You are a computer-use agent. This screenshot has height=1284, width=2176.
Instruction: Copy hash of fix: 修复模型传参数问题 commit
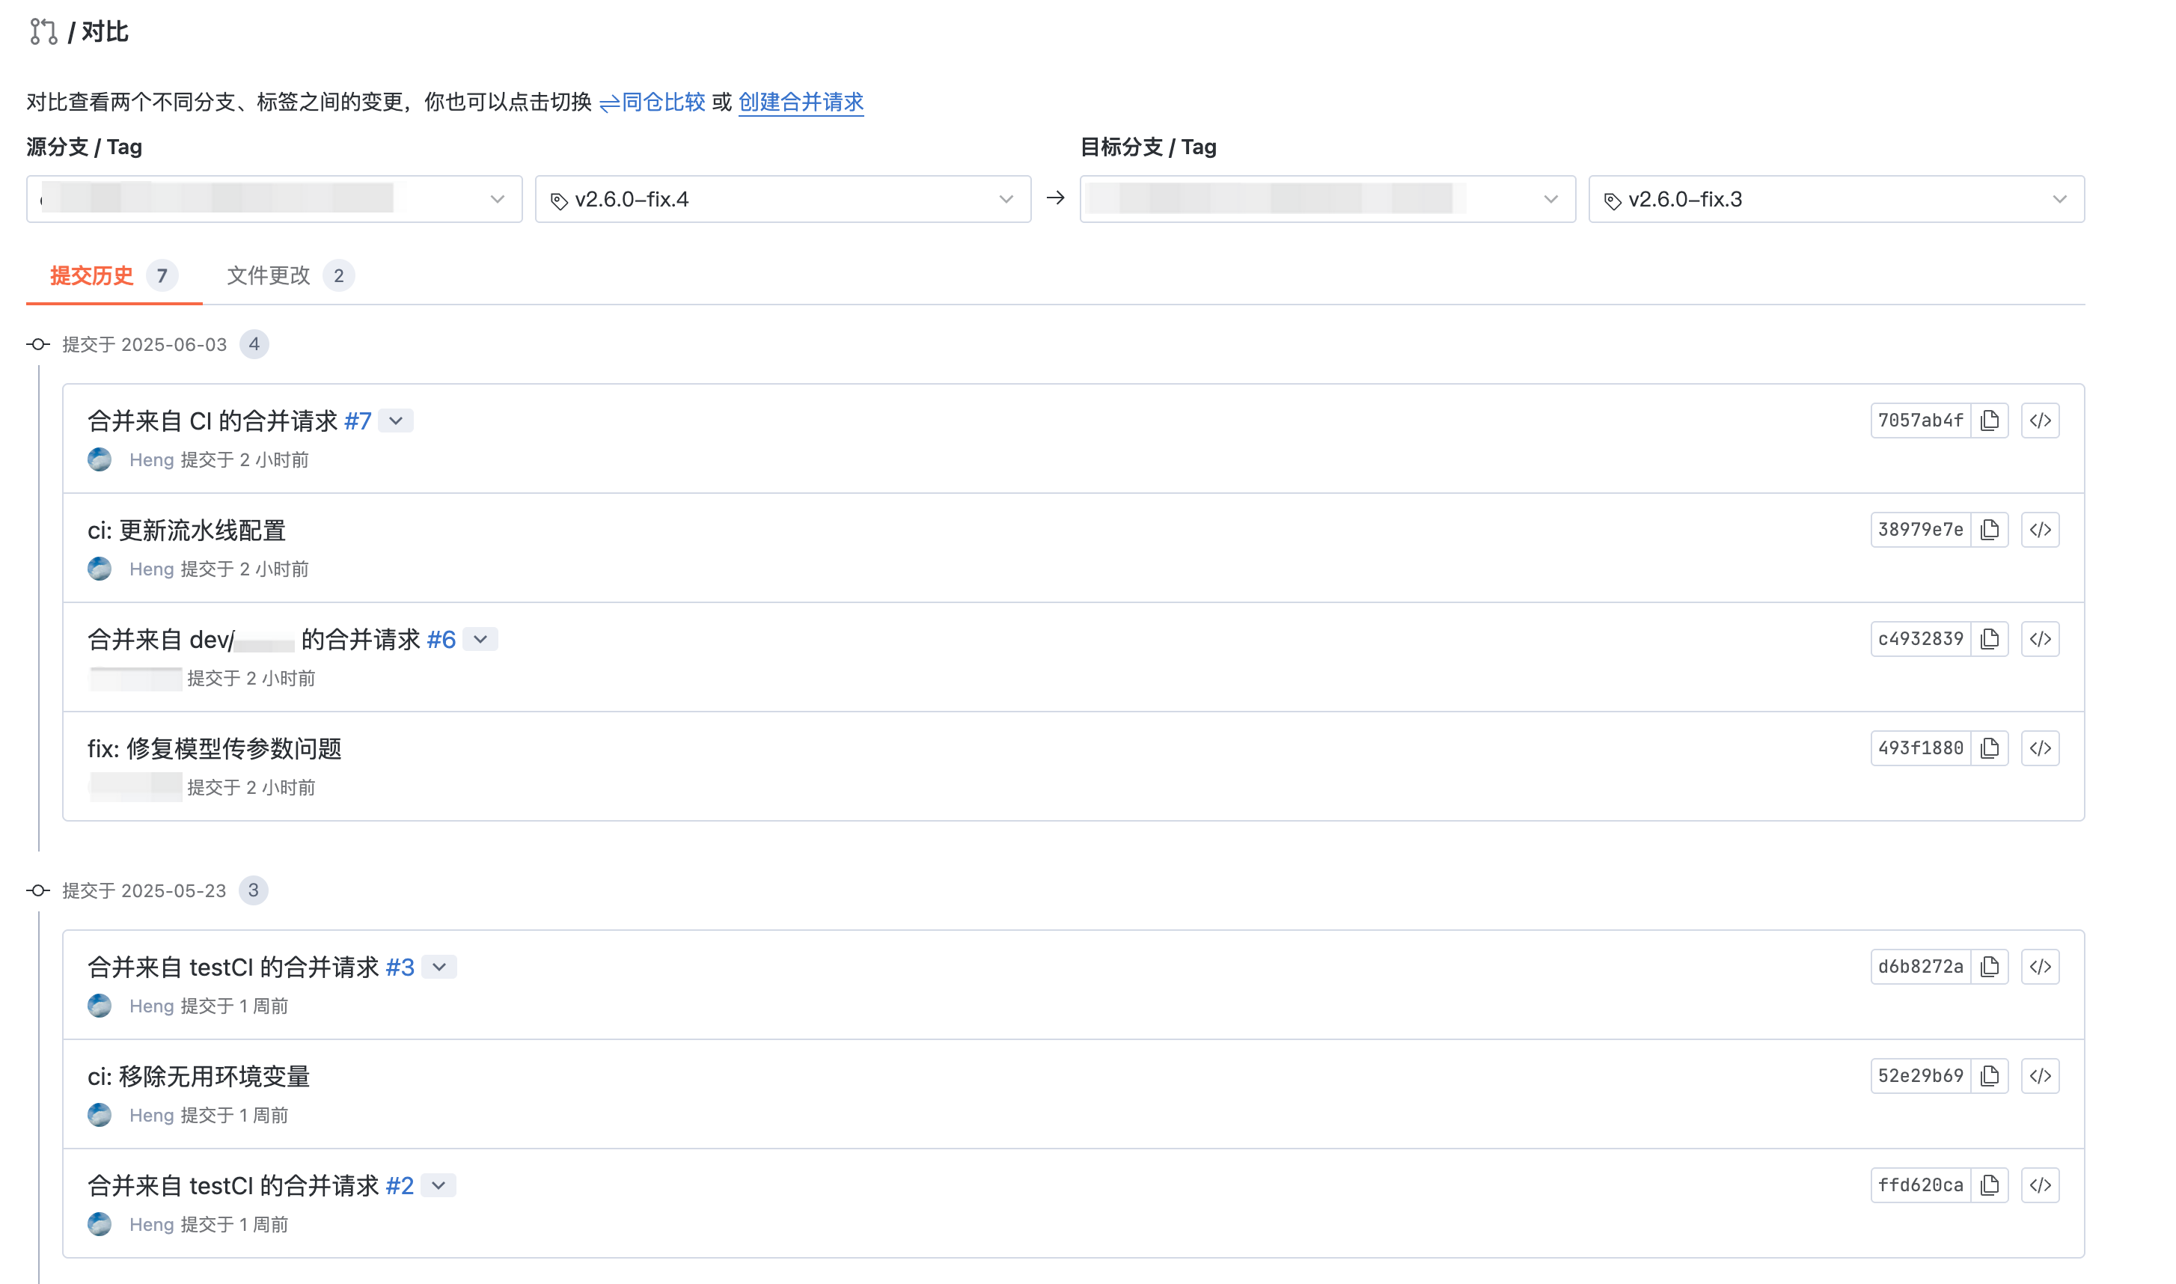[x=1989, y=748]
